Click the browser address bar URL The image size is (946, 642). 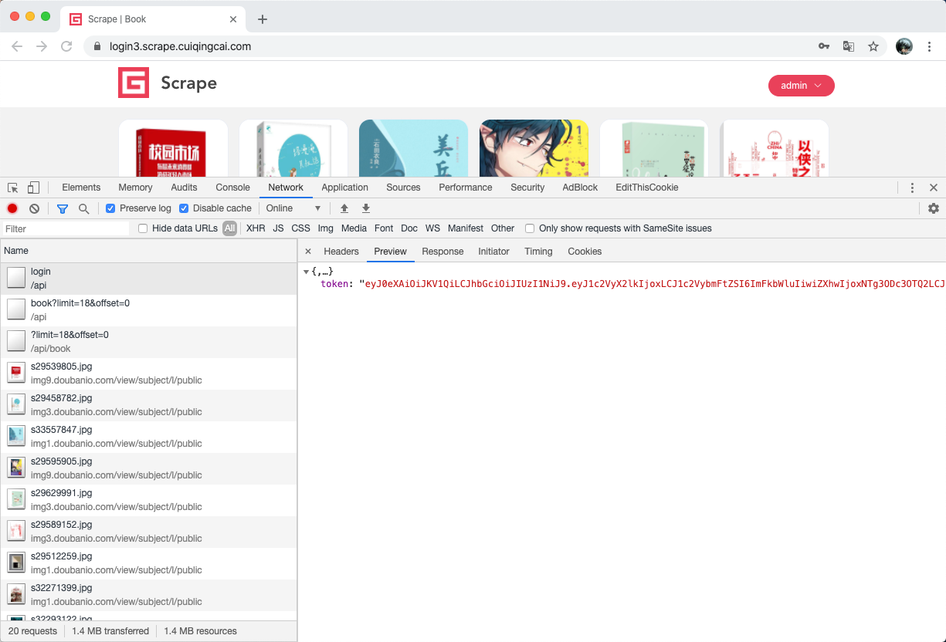[x=180, y=46]
